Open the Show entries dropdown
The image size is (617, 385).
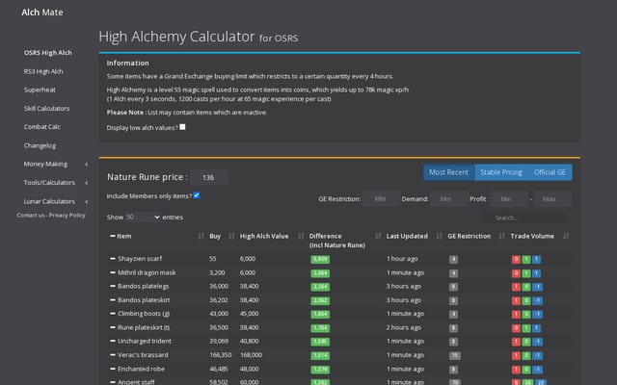tap(143, 217)
